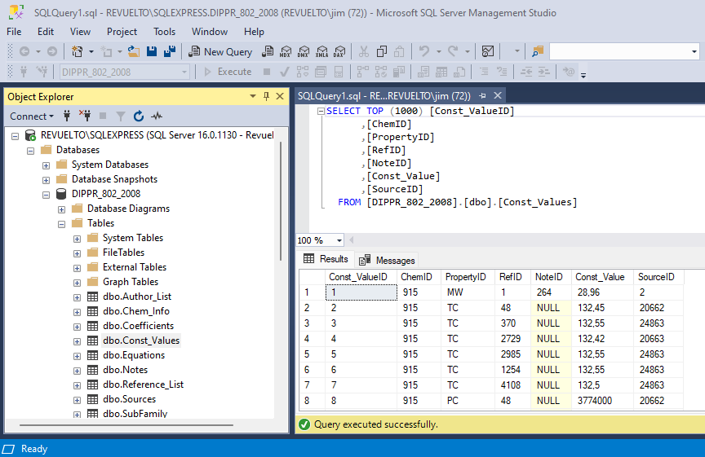Click the DAX query icon

[x=339, y=51]
